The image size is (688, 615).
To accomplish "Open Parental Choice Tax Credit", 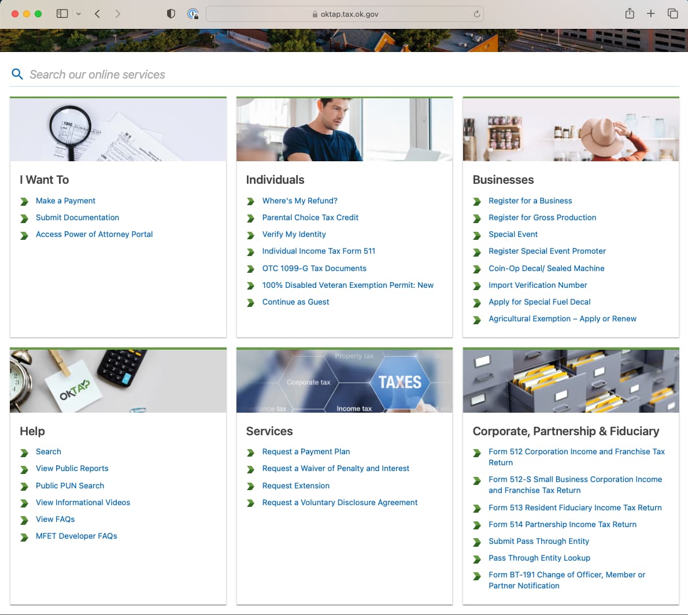I will (x=310, y=217).
